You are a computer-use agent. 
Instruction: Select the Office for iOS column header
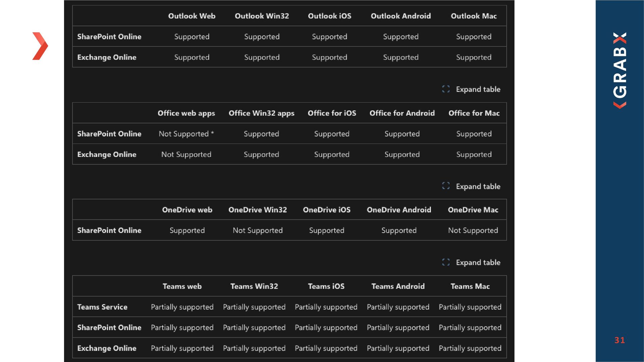tap(332, 113)
